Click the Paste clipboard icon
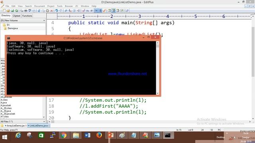This screenshot has width=255, height=143. pos(47,11)
